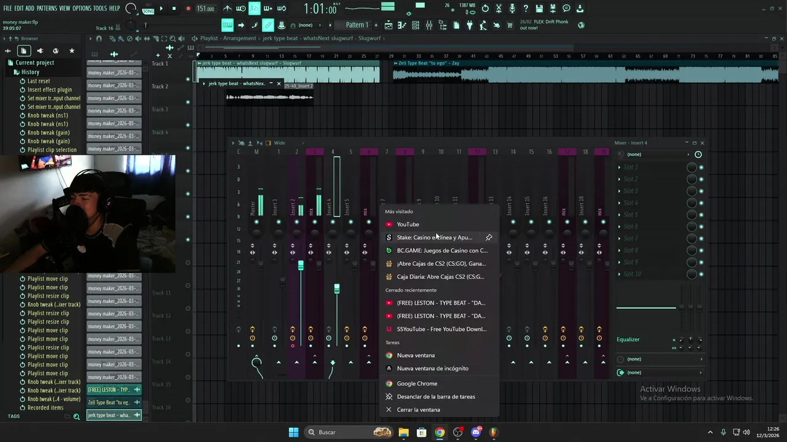Open the Mixer output (none) dropdown at the bottom
Screen dimensions: 787x442
click(660, 373)
